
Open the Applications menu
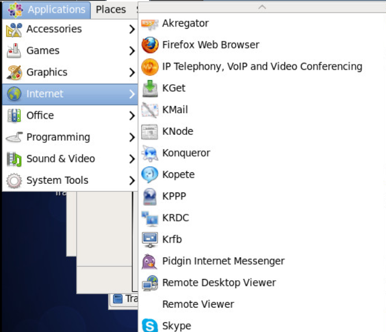tap(46, 10)
